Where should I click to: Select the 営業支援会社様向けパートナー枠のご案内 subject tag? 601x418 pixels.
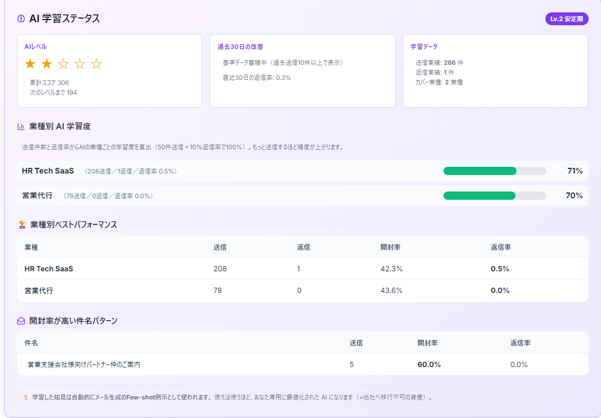84,365
